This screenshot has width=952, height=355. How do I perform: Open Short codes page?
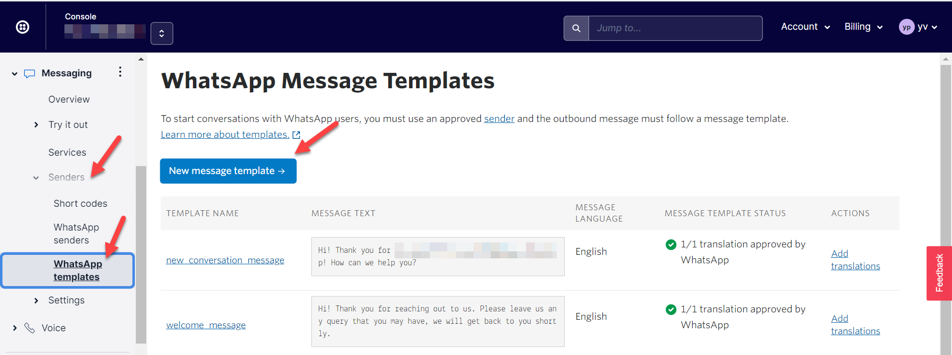coord(80,203)
